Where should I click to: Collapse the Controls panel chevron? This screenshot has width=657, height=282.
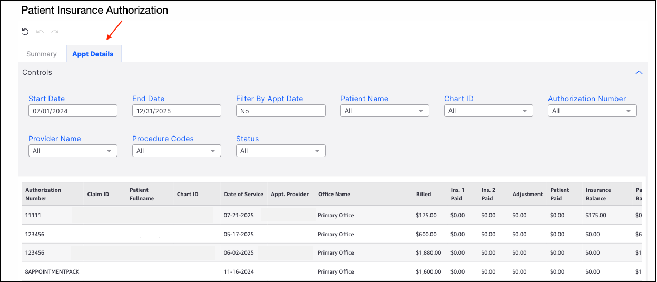(x=639, y=72)
